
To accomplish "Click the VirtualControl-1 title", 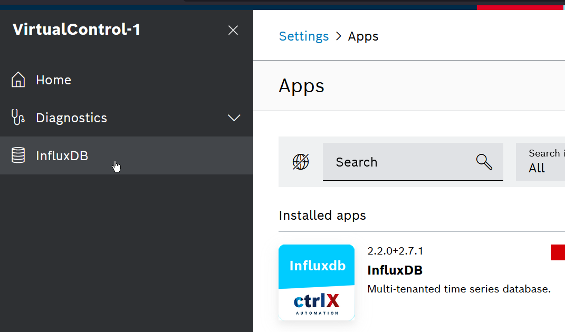I will tap(76, 30).
